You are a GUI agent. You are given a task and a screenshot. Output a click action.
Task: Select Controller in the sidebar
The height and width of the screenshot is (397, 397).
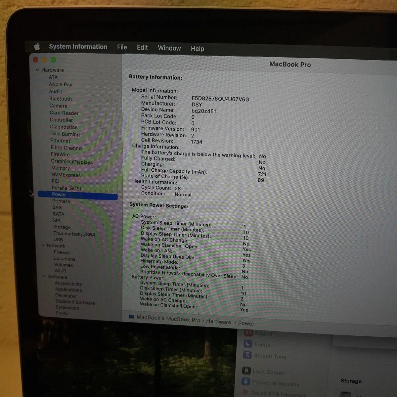coord(61,120)
